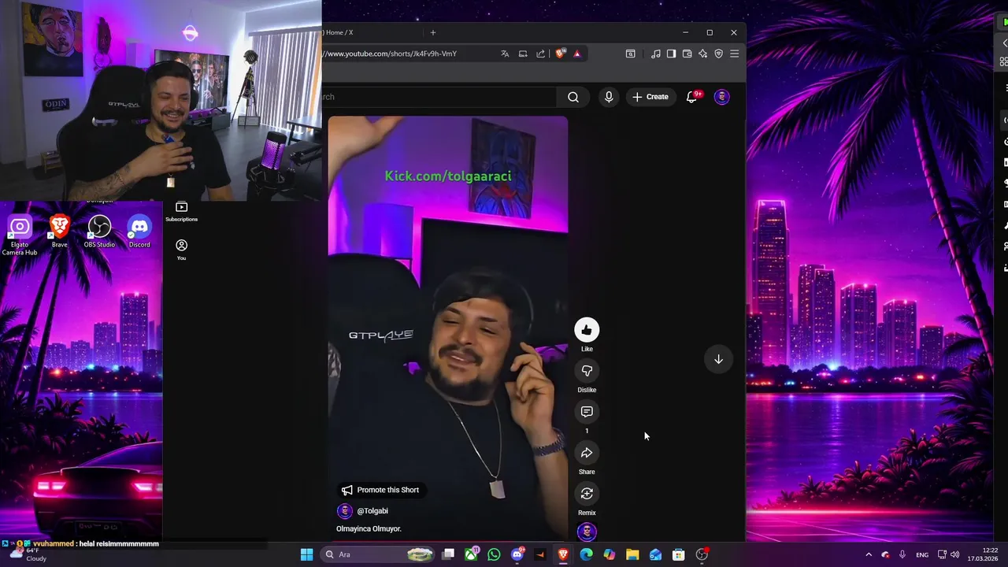Open Subscriptions in YouTube sidebar
Image resolution: width=1008 pixels, height=567 pixels.
(181, 211)
